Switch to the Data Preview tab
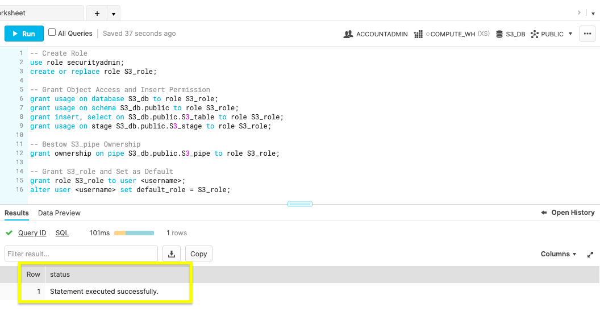Viewport: 600px width, 316px height. point(59,213)
